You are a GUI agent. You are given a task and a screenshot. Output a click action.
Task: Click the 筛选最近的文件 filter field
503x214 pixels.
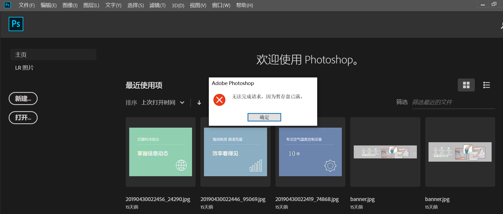(x=453, y=102)
